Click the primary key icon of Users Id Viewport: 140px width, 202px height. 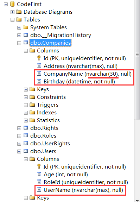pos(39,166)
